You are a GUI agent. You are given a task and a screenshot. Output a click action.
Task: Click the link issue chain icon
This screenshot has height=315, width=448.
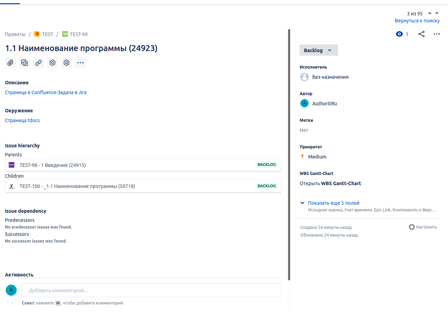pos(38,63)
